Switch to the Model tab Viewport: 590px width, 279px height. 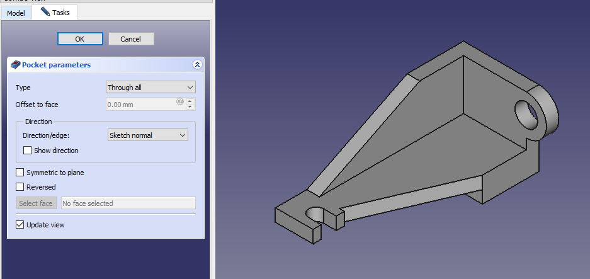pyautogui.click(x=16, y=13)
